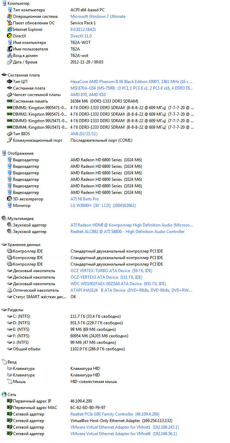Click the Общий объём row icon
Viewport: 230px width, 443px height.
[10, 349]
